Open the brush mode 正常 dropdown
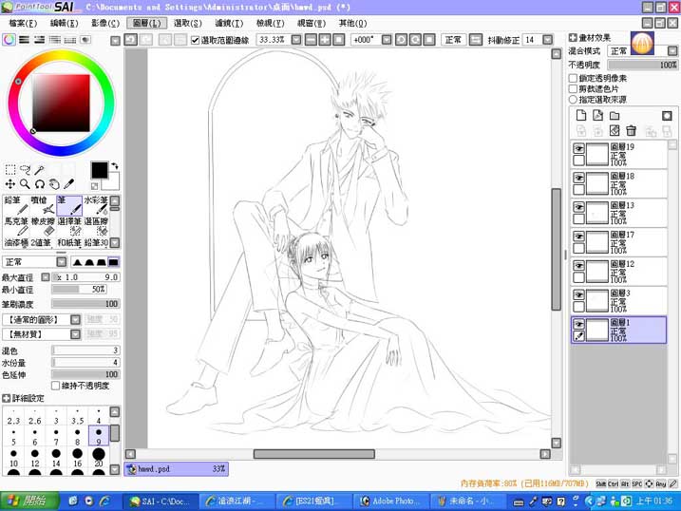 [x=62, y=262]
